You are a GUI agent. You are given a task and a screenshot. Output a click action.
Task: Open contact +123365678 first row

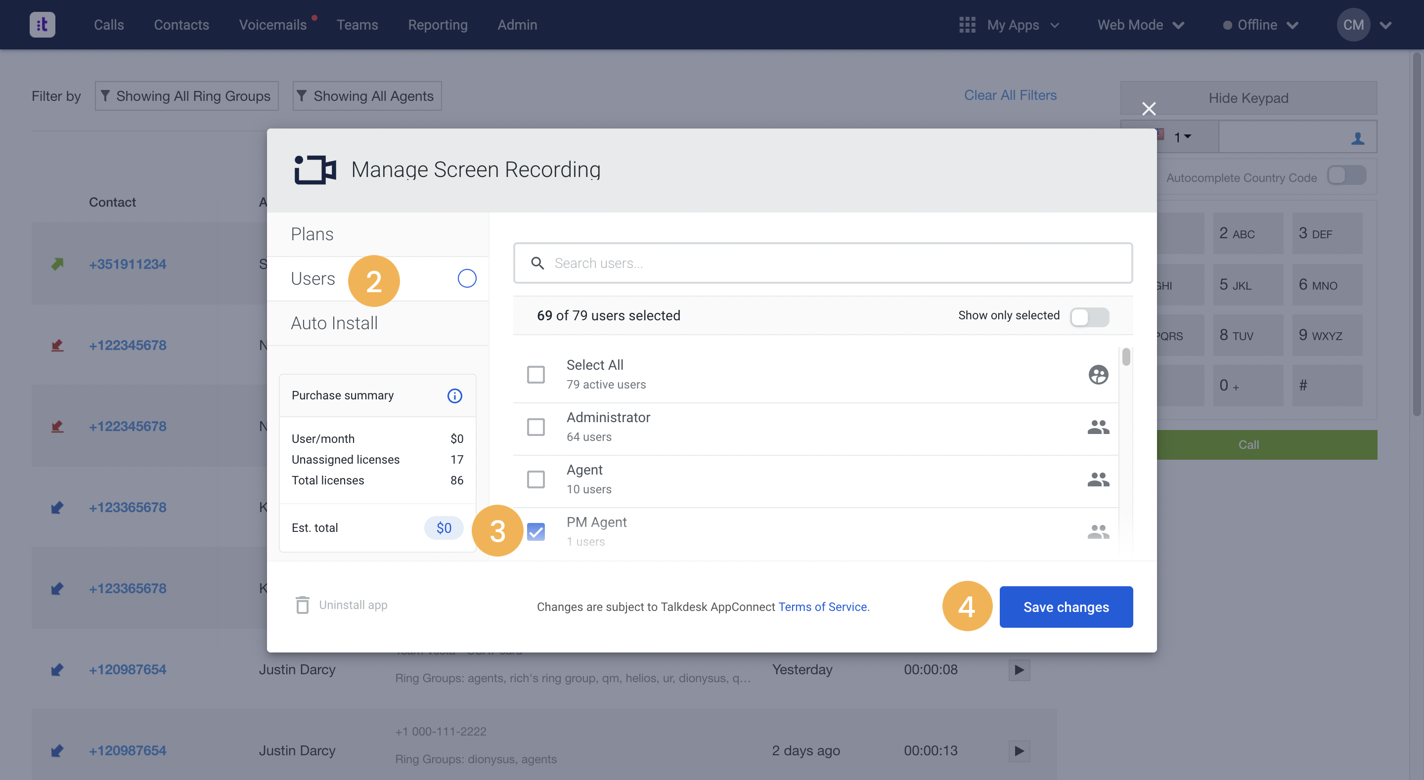pyautogui.click(x=127, y=508)
